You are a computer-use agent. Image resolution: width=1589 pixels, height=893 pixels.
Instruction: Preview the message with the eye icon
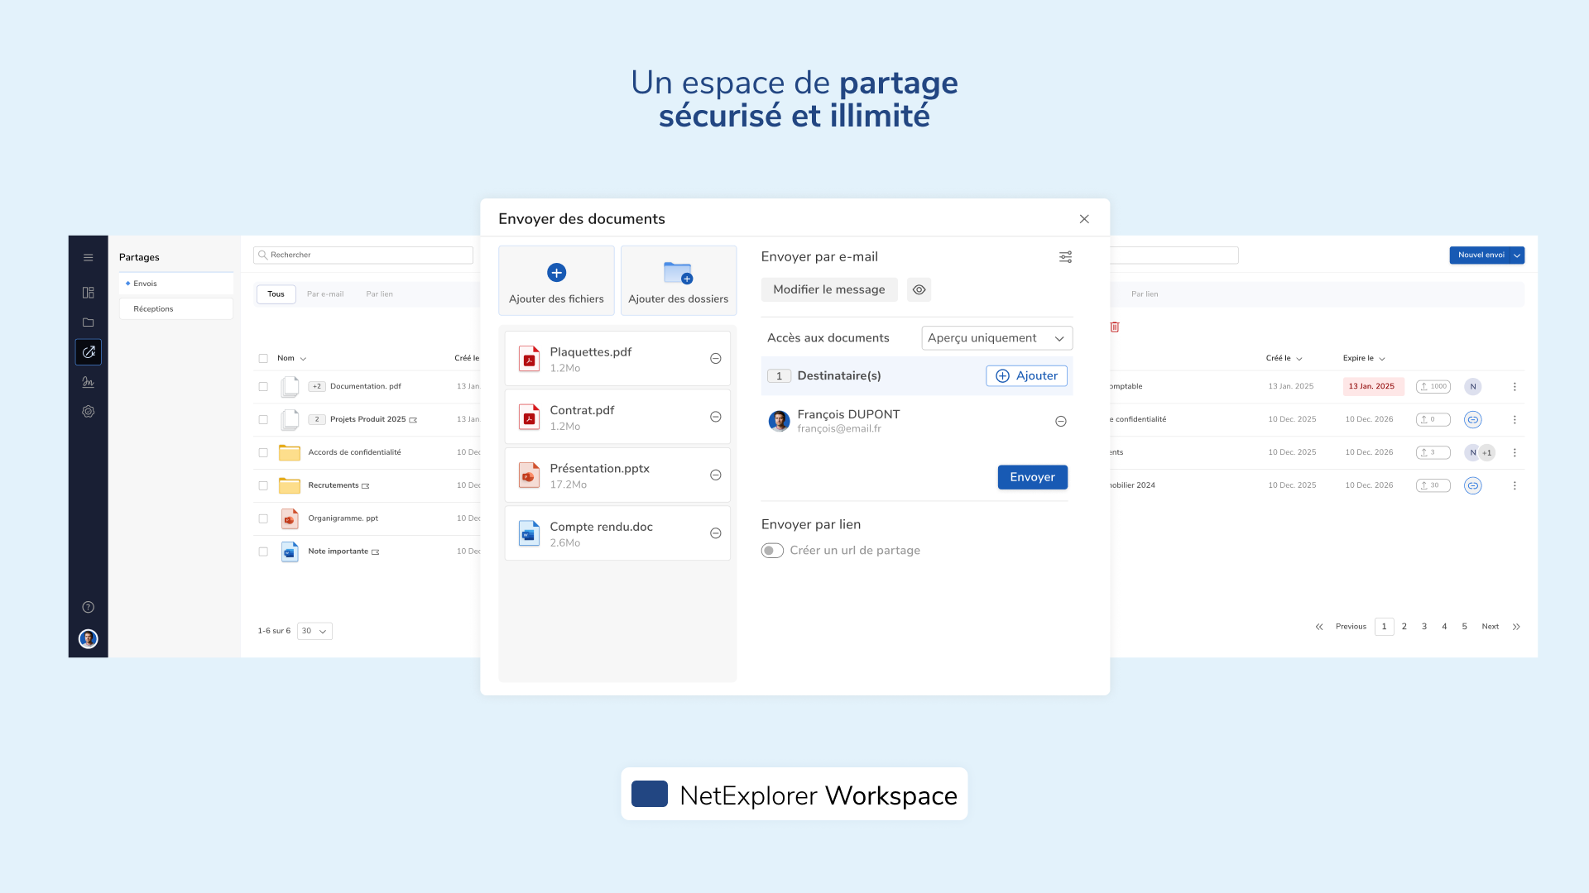pyautogui.click(x=919, y=289)
